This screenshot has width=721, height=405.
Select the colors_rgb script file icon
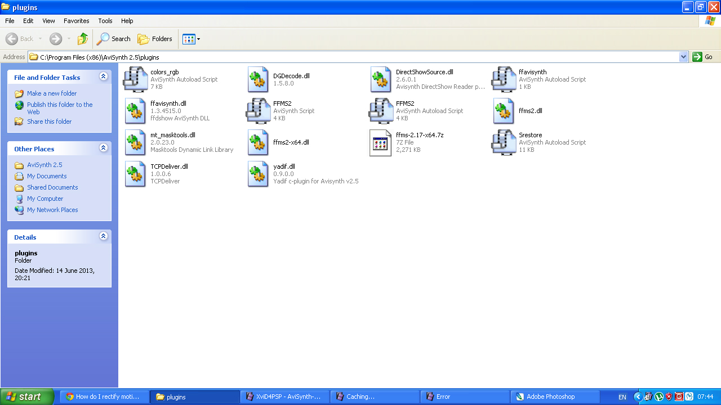pyautogui.click(x=135, y=79)
